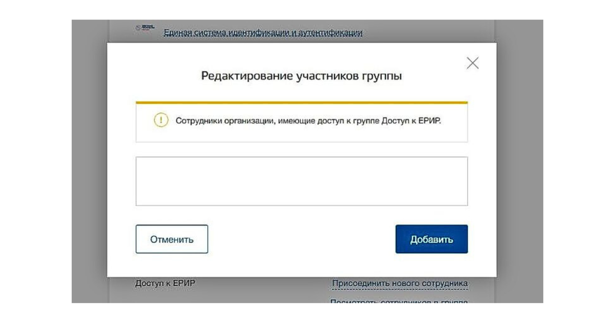Open Единая система идентификации и аутентификации link
Viewport: 615px width, 323px height.
(263, 32)
